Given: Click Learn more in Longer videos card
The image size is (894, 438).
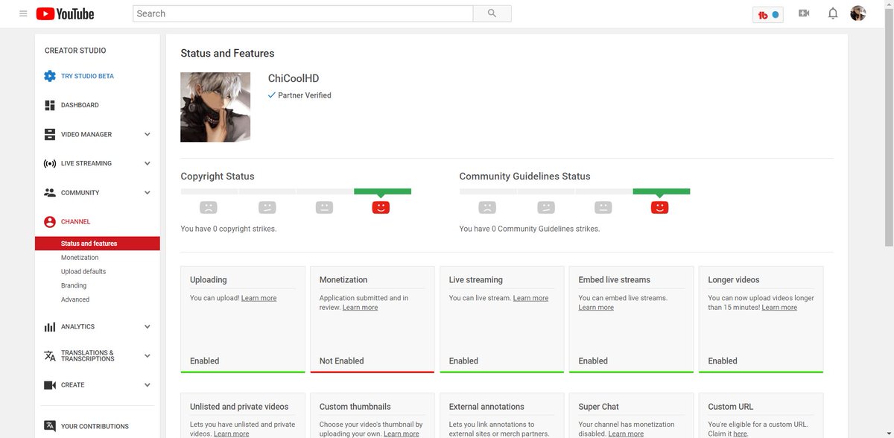Looking at the screenshot, I should coord(779,308).
